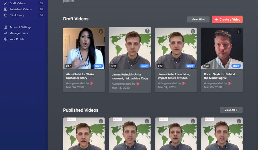This screenshot has height=150, width=258.
Task: Click the 84 count badge in sidebar
Action: [x=41, y=15]
